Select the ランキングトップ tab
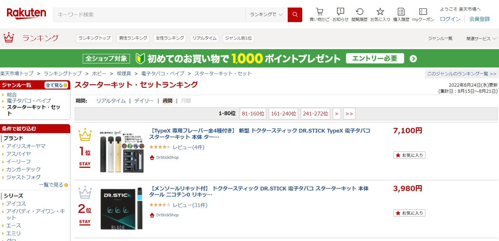 [94, 38]
